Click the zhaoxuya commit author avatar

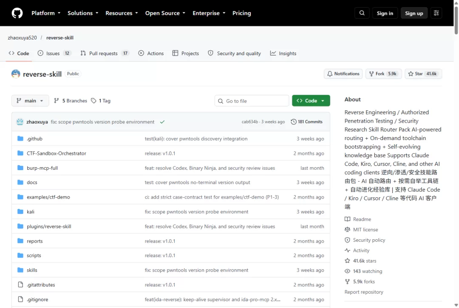tap(20, 122)
